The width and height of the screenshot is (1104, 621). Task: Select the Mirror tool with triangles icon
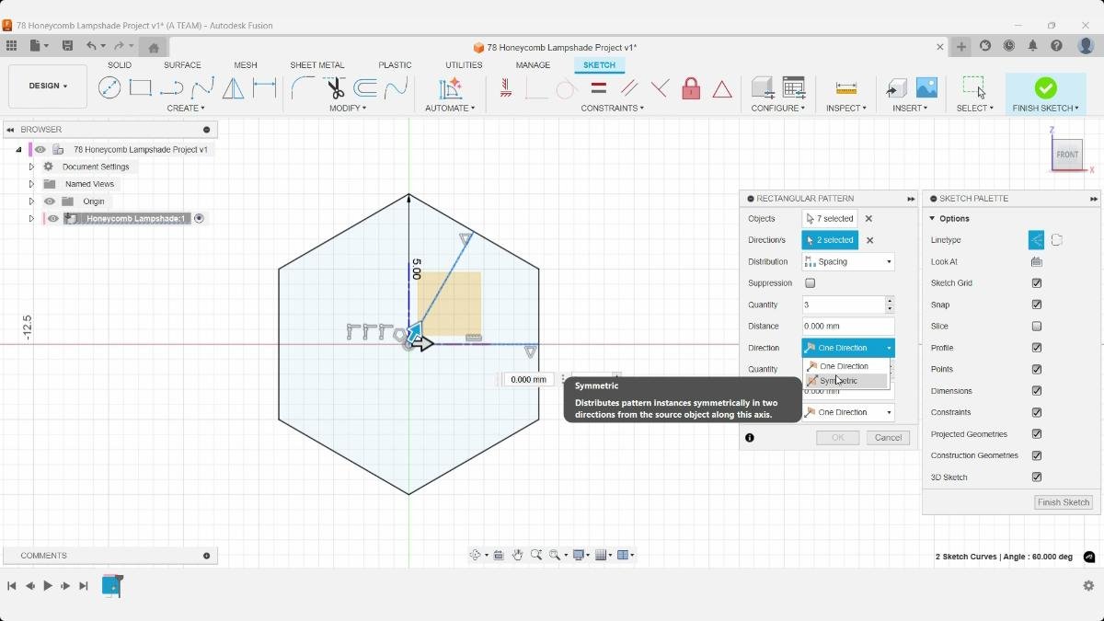click(234, 87)
